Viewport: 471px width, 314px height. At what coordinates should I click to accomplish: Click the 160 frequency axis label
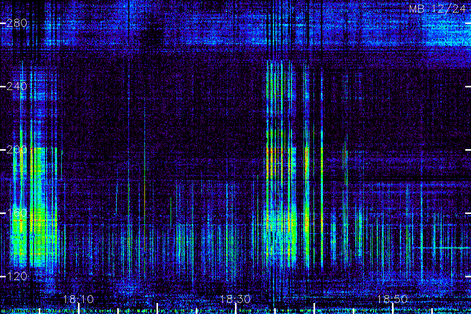pyautogui.click(x=17, y=213)
